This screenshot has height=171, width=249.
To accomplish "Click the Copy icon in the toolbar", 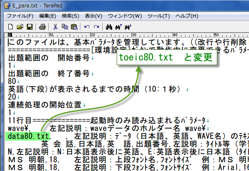I will click(x=64, y=27).
